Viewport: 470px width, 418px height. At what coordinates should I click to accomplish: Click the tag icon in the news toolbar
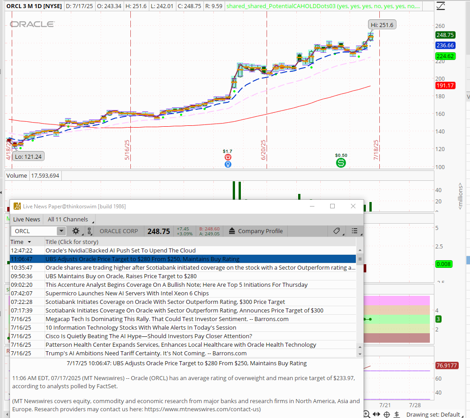336,231
